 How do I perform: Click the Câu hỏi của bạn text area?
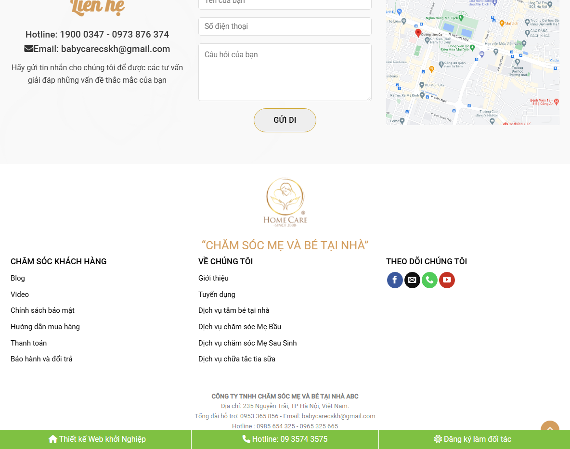(x=285, y=72)
